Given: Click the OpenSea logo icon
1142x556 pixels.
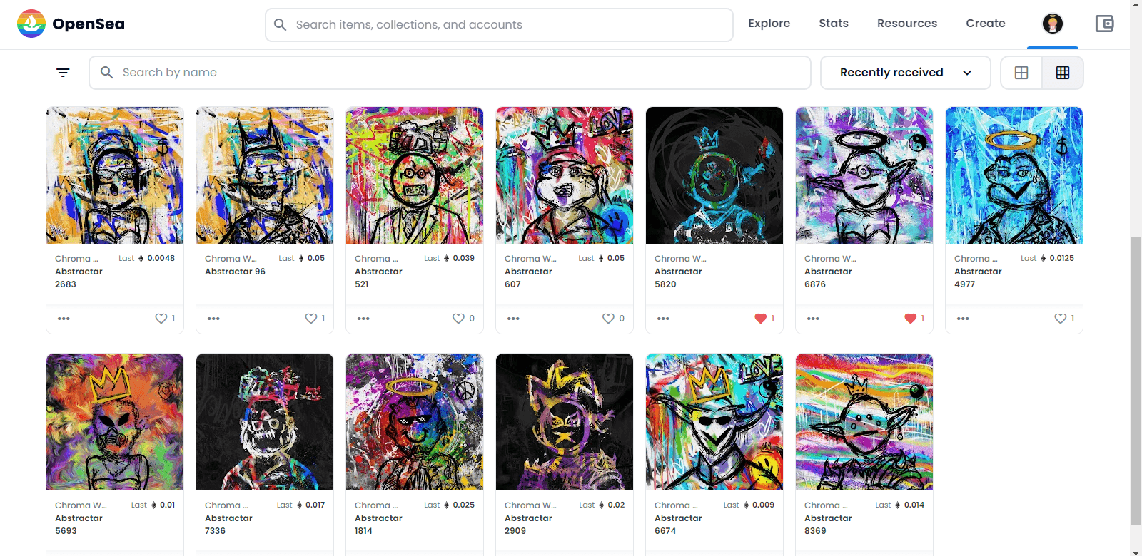Looking at the screenshot, I should (x=31, y=24).
